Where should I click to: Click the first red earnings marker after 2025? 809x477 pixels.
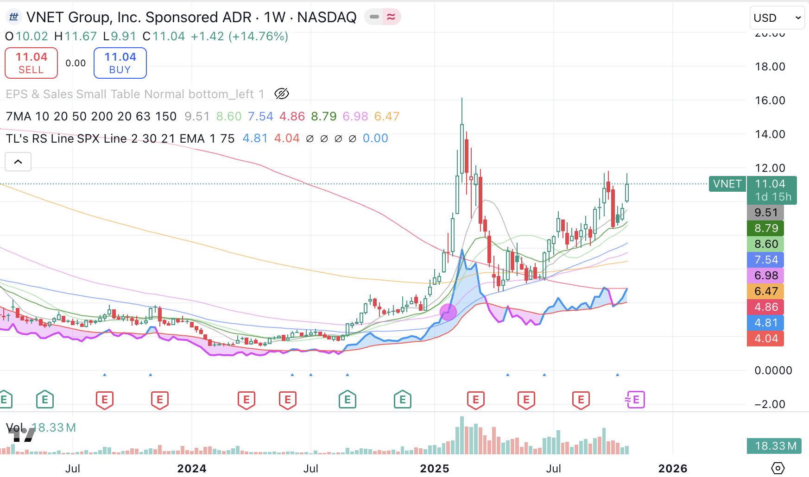476,399
